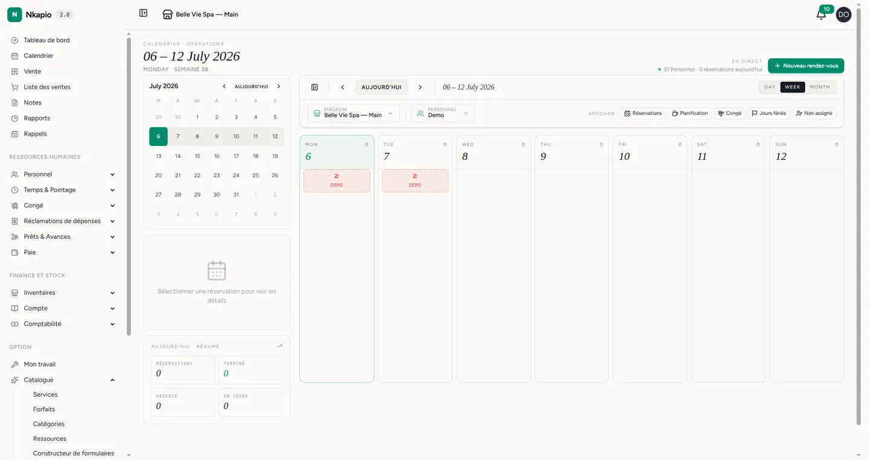
Task: Click the Notes sidebar icon
Action: 14,103
